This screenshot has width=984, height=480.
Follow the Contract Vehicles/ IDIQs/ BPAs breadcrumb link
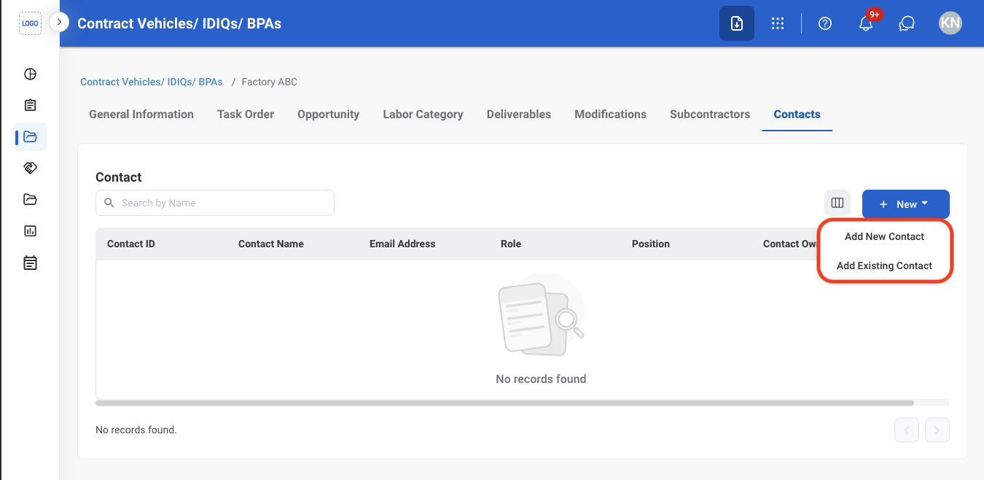[152, 82]
